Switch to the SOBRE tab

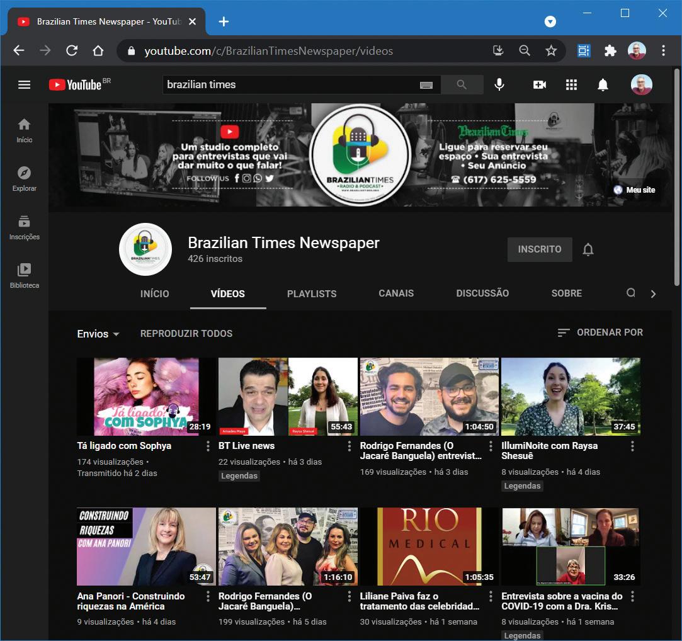566,293
